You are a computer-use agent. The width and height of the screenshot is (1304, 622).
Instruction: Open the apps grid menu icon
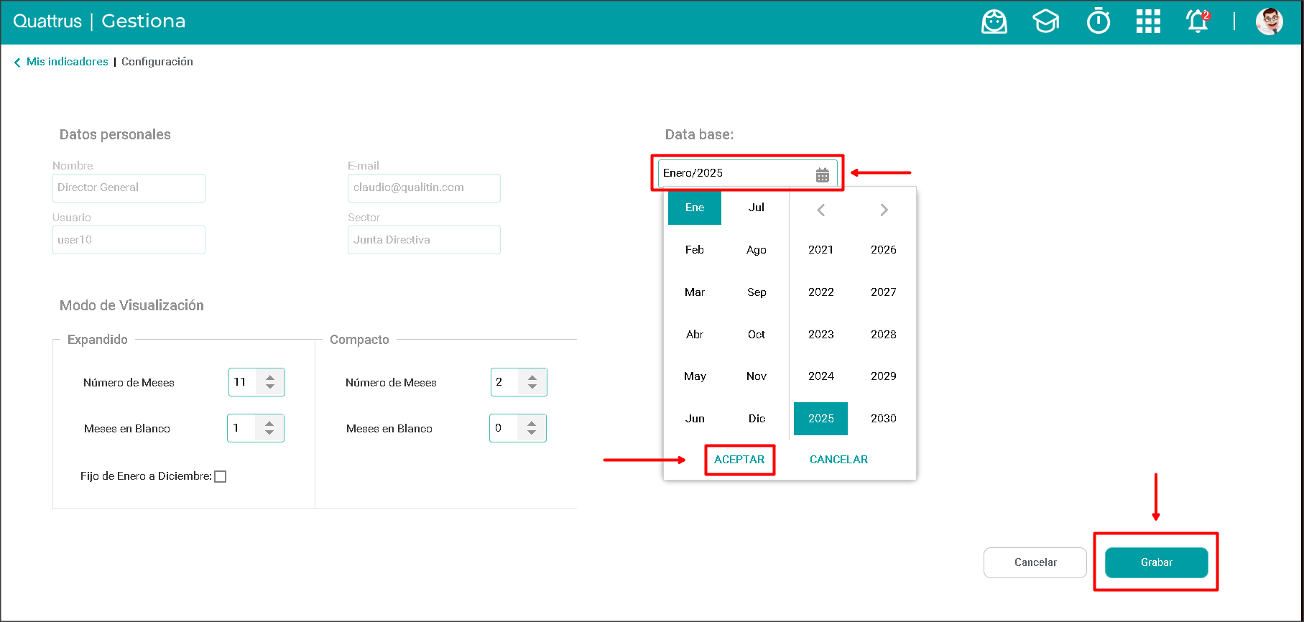(1148, 22)
